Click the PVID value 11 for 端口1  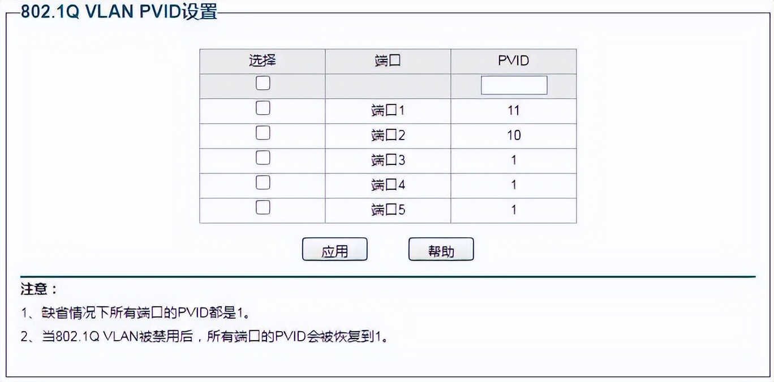point(513,110)
